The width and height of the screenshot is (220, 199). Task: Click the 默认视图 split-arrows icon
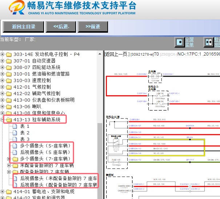(209, 42)
